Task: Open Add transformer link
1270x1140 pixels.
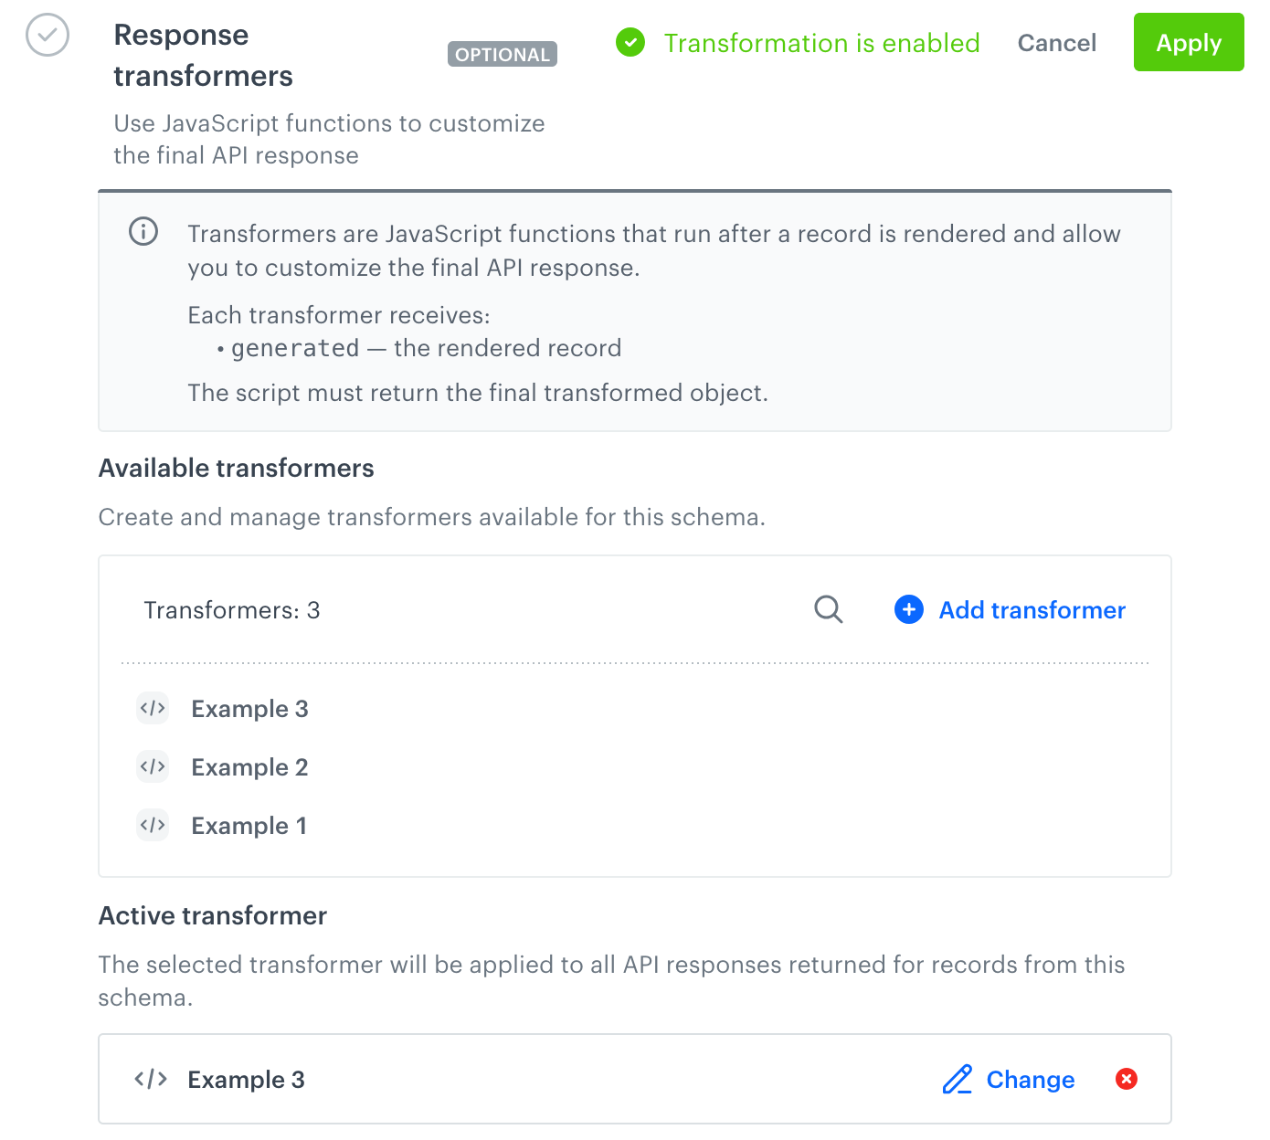Action: (1032, 609)
